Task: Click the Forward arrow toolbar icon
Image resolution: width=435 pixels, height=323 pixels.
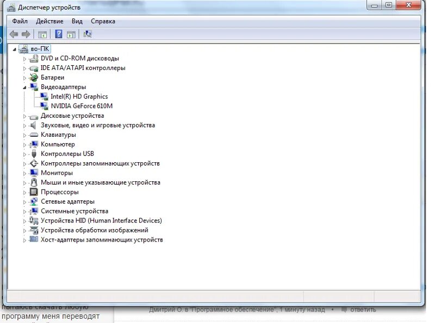Action: (x=26, y=34)
